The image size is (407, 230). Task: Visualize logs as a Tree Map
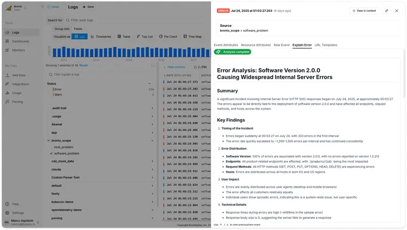pyautogui.click(x=192, y=37)
